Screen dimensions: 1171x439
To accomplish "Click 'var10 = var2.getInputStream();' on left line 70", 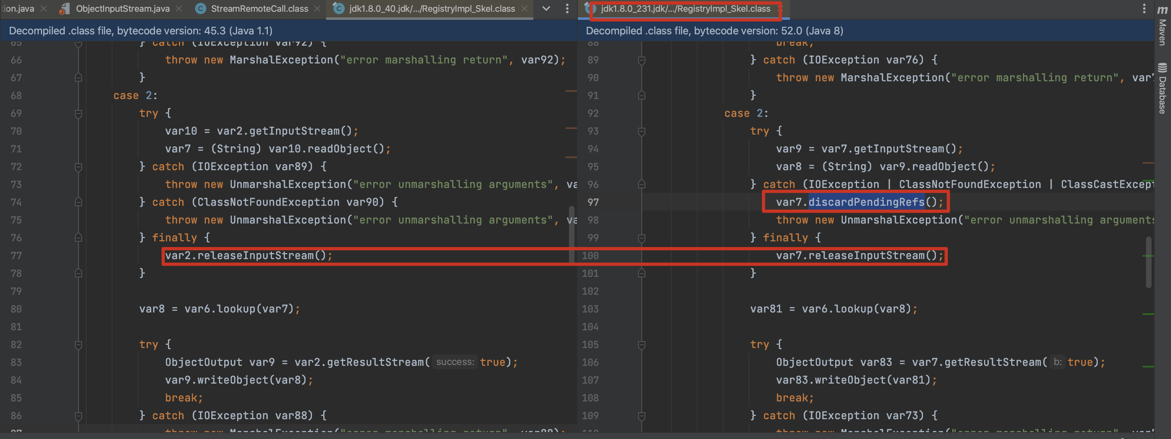I will click(262, 131).
